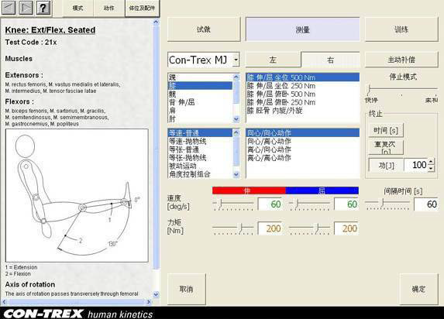
Task: Select the 训练 mode button
Action: point(401,29)
